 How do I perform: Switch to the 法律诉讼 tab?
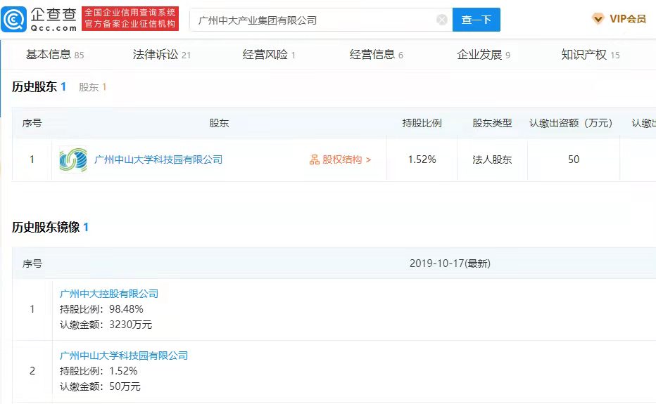tap(161, 54)
